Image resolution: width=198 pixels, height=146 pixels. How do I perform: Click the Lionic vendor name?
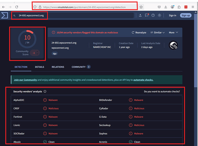coord(17,125)
